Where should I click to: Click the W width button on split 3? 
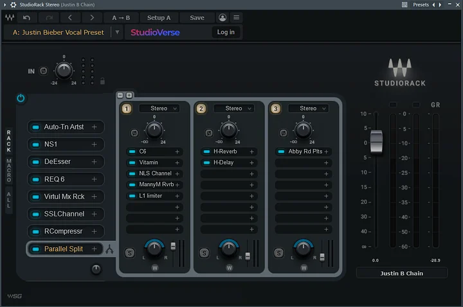[x=304, y=268]
